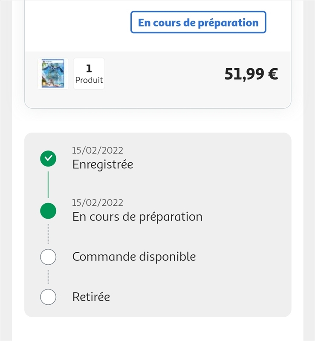This screenshot has height=341, width=315.
Task: Select the empty Commande disponible step circle
Action: pyautogui.click(x=48, y=257)
